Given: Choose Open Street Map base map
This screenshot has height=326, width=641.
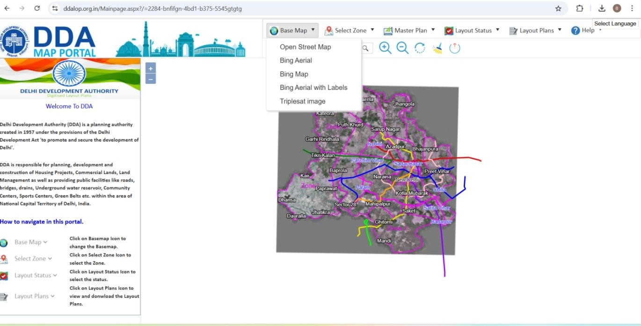Looking at the screenshot, I should pyautogui.click(x=305, y=47).
